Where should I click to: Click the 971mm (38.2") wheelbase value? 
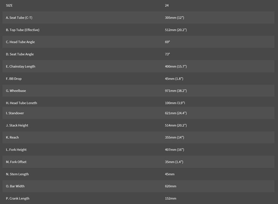176,91
